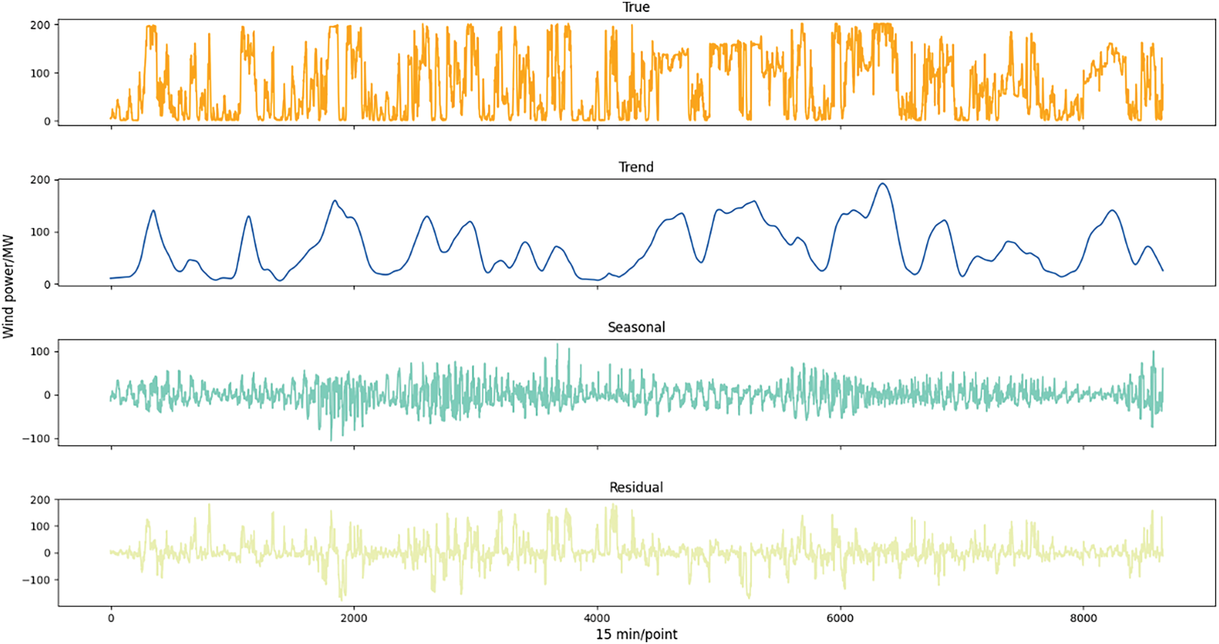Image resolution: width=1219 pixels, height=644 pixels.
Task: Click the x-axis tick label '2000'
Action: click(x=353, y=618)
